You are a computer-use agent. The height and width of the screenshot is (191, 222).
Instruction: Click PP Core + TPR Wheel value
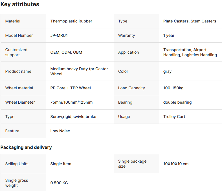(71, 88)
